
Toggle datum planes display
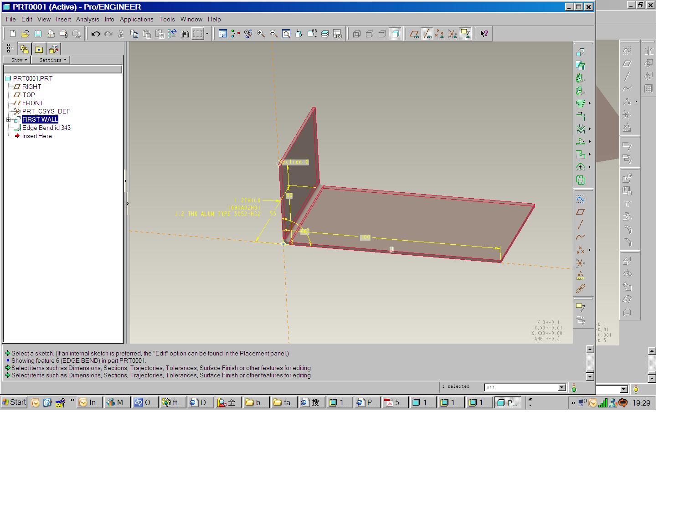point(414,34)
